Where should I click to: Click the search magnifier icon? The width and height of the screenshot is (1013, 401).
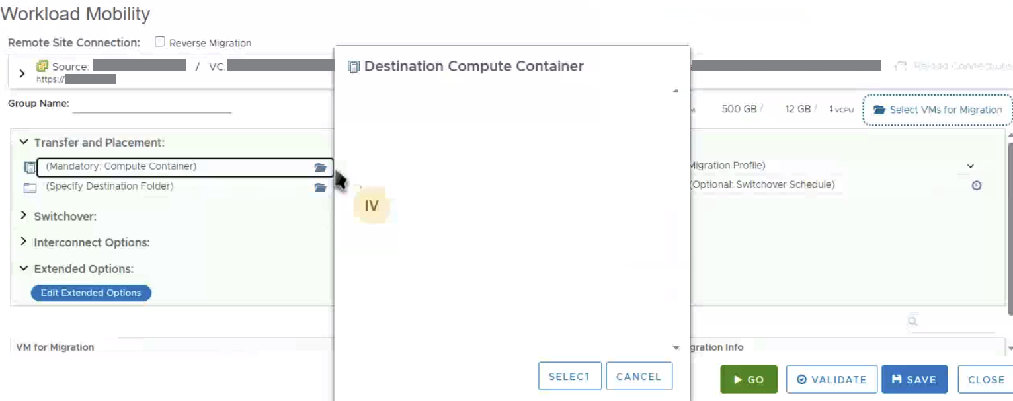[912, 322]
